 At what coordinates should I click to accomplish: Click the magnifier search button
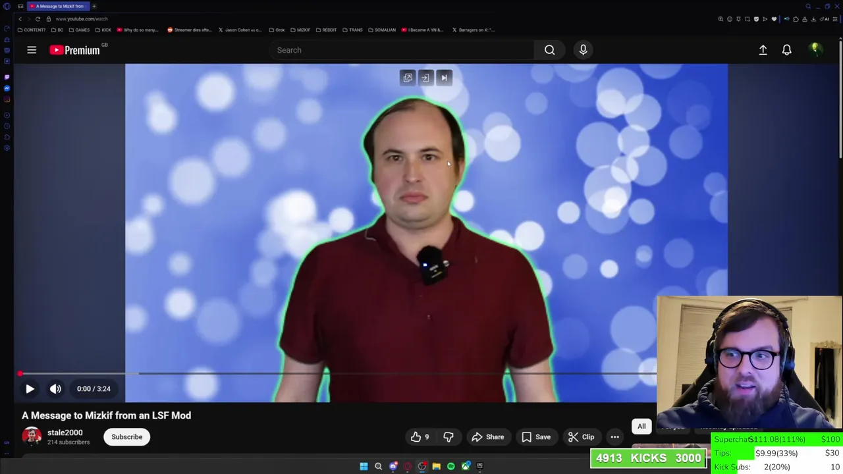click(x=549, y=50)
